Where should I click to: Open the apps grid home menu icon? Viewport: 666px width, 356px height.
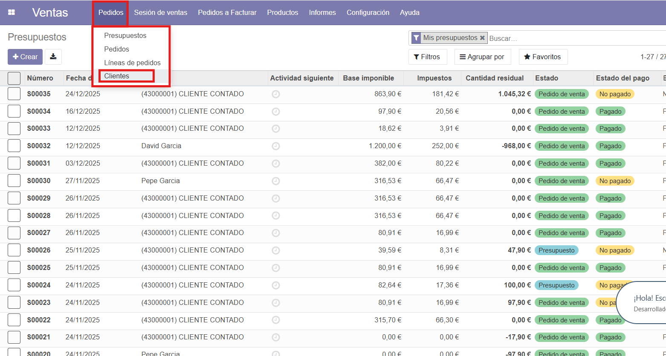[x=12, y=12]
